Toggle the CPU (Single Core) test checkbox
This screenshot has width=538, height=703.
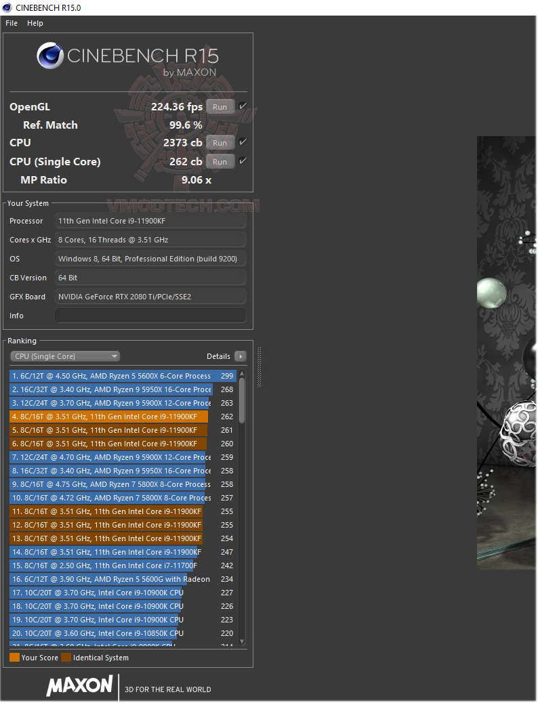pos(243,161)
